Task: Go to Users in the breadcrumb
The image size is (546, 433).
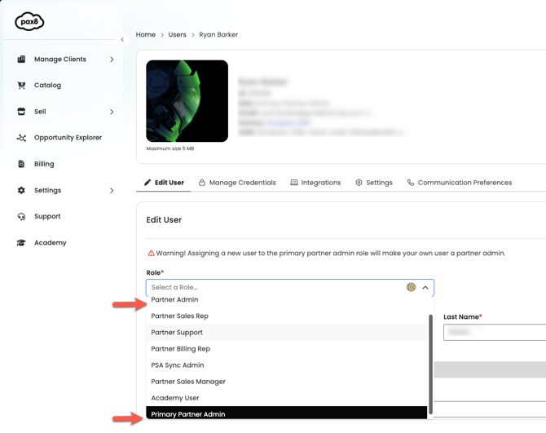Action: tap(177, 35)
